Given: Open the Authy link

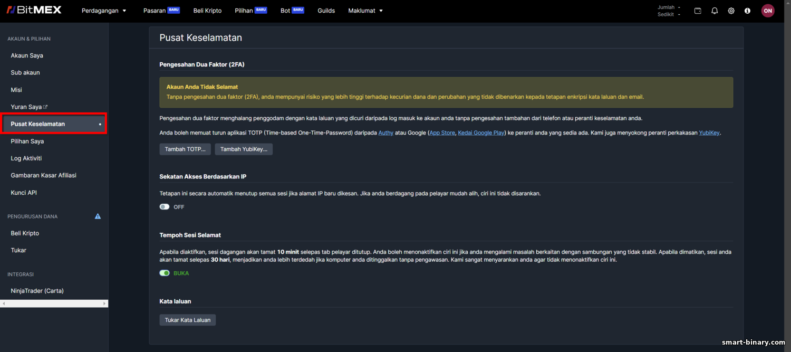Looking at the screenshot, I should pos(386,133).
